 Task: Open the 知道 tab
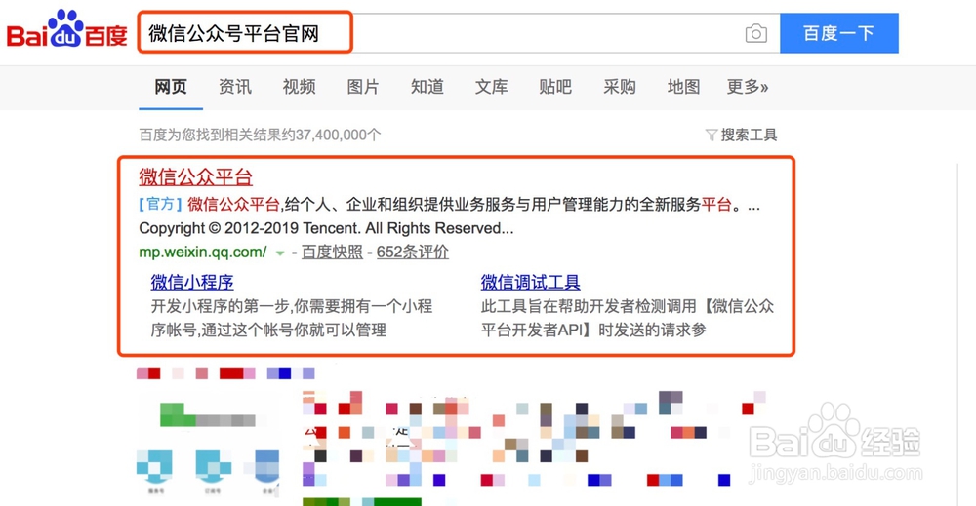pos(427,87)
